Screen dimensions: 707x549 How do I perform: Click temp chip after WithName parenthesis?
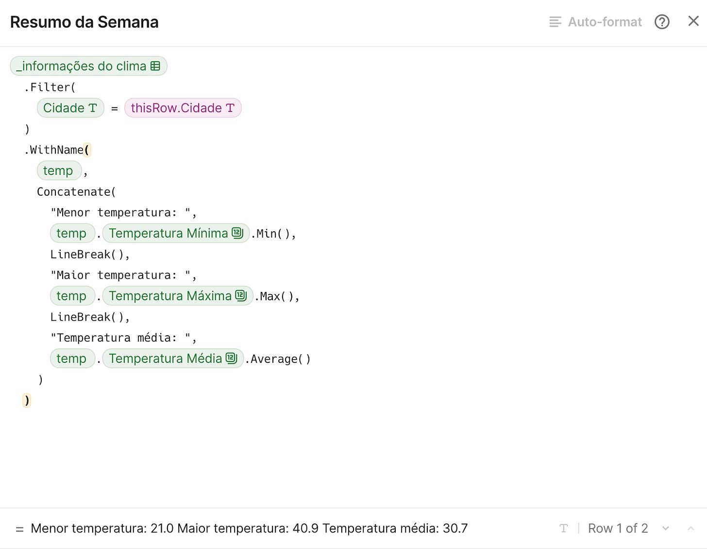click(58, 171)
